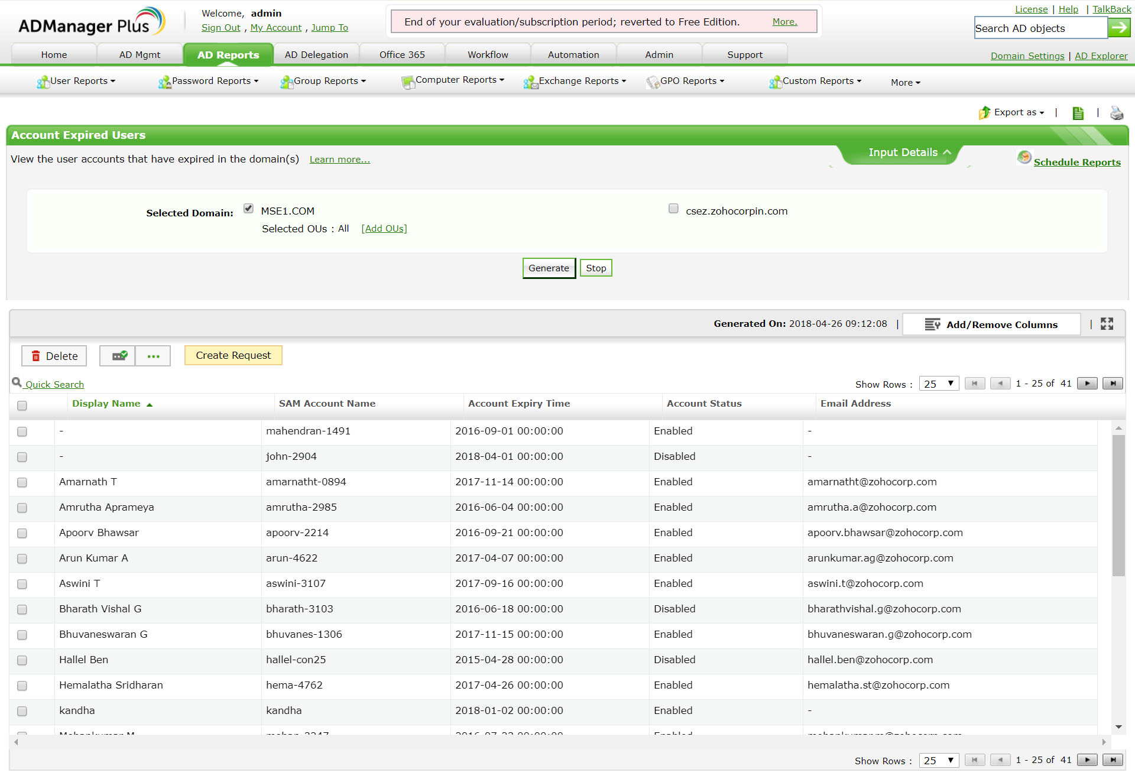Viewport: 1135px width, 779px height.
Task: Open the Schedule Reports link
Action: click(1076, 162)
